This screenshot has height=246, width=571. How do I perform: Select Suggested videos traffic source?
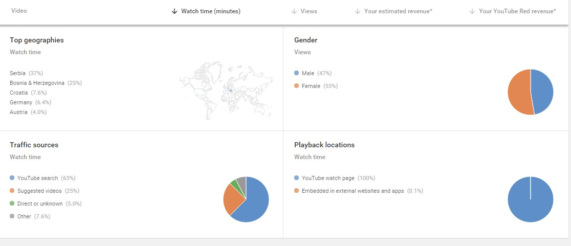tap(39, 191)
